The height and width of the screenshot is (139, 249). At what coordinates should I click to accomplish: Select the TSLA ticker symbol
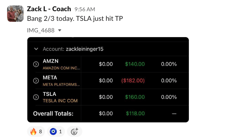pyautogui.click(x=49, y=94)
